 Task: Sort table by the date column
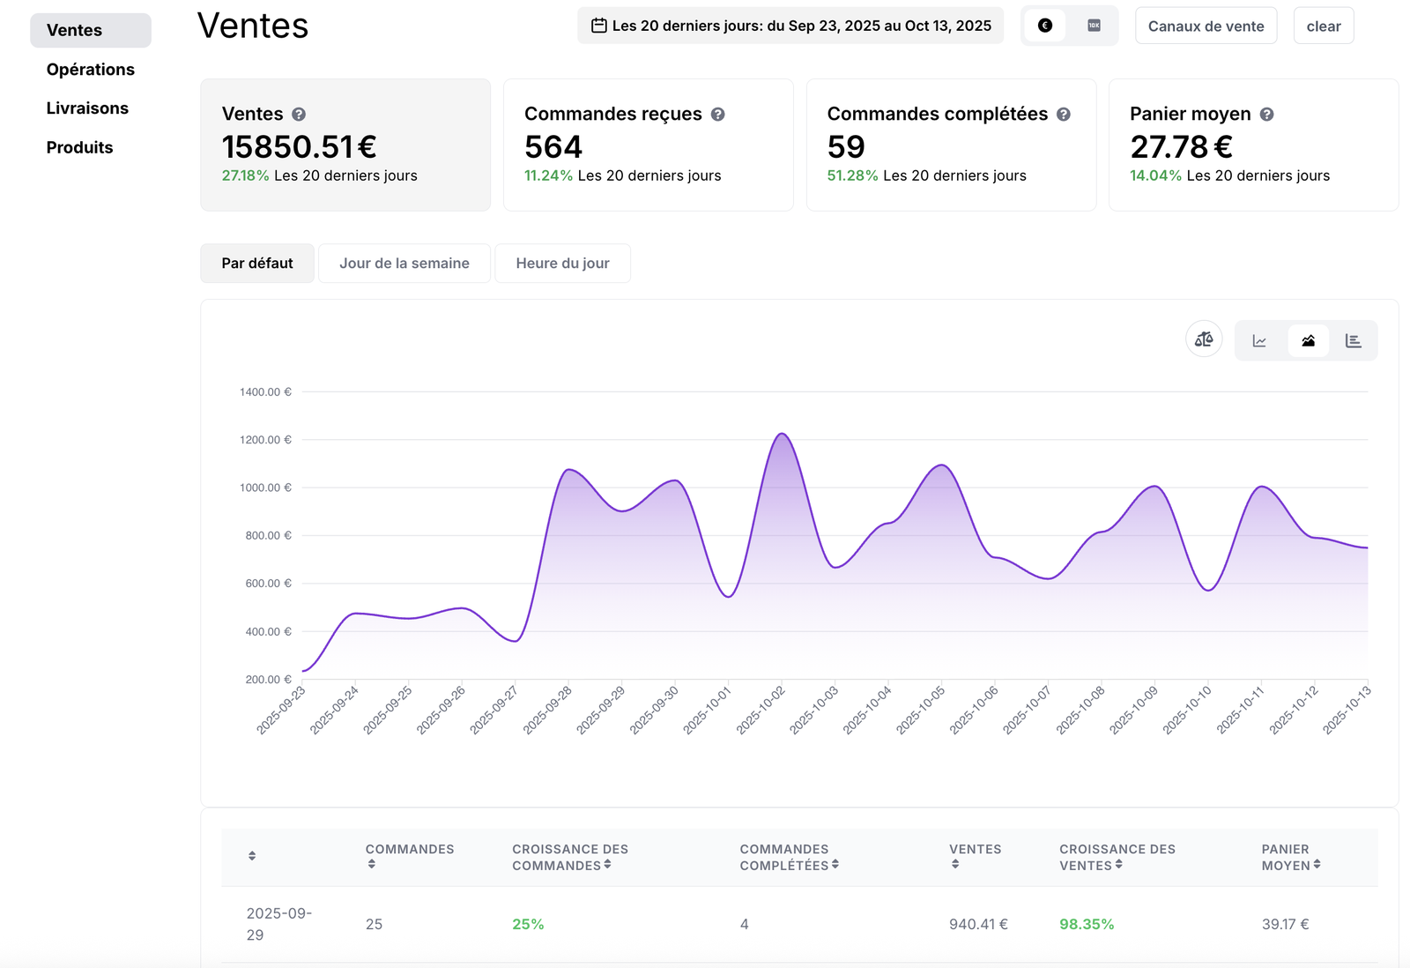tap(252, 856)
